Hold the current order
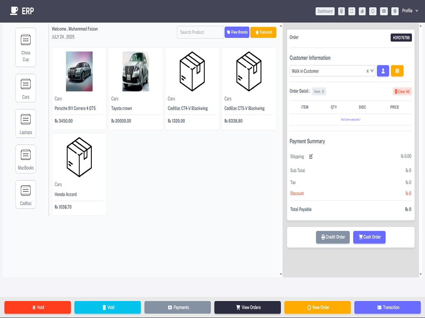 38,307
